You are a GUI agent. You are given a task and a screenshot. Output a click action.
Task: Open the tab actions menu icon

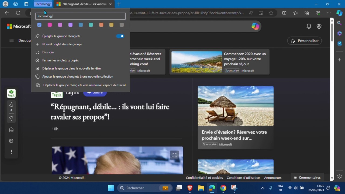(26, 4)
